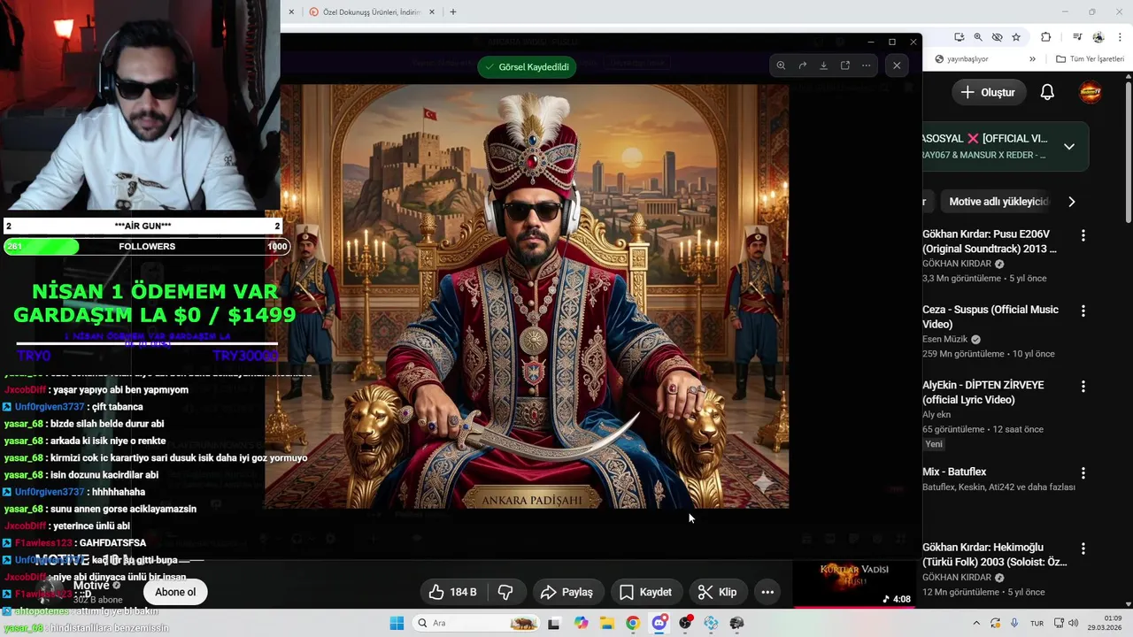Open Chrome profile avatar

pyautogui.click(x=1098, y=37)
